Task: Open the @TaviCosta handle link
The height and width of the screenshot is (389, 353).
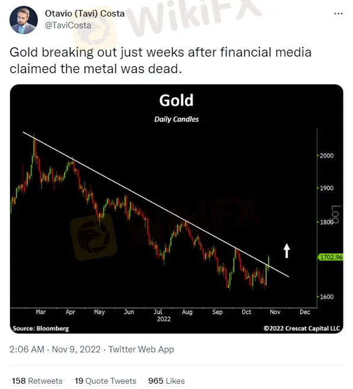Action: tap(68, 25)
